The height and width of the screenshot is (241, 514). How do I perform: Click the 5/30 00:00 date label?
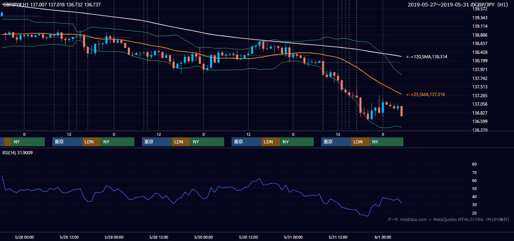pos(204,237)
